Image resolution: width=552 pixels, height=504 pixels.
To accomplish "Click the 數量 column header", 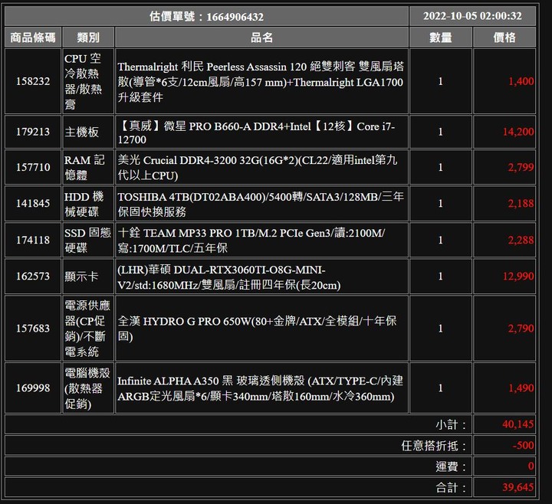I will click(x=440, y=38).
